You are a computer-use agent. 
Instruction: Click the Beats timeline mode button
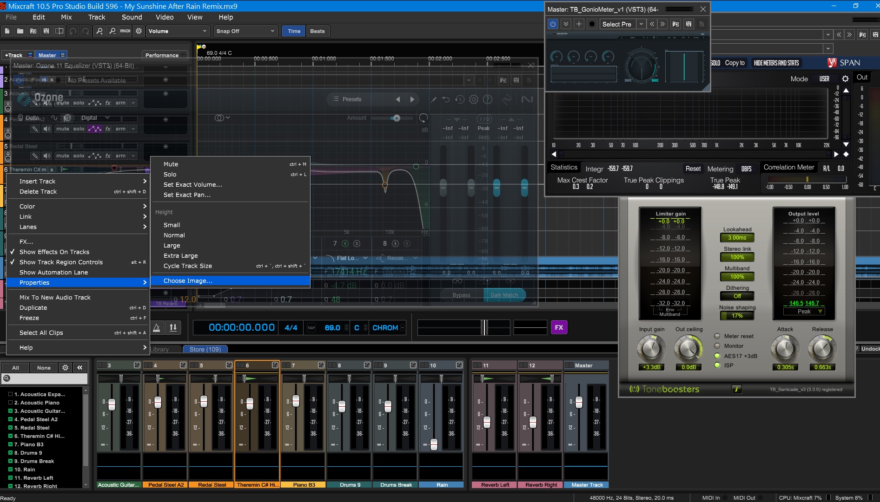(x=318, y=31)
